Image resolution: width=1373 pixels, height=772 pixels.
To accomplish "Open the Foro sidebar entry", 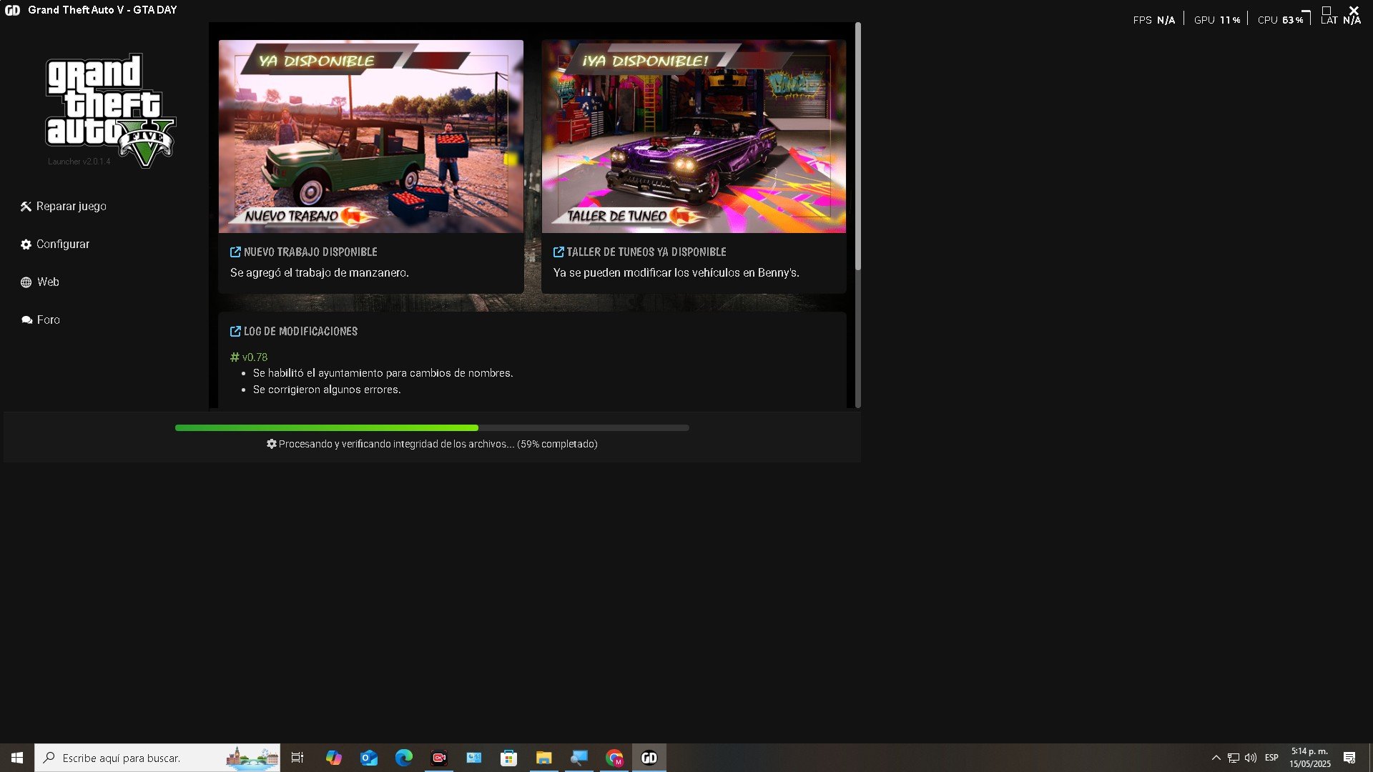I will pyautogui.click(x=49, y=320).
